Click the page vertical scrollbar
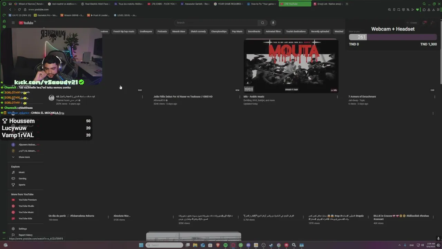 (x=440, y=52)
